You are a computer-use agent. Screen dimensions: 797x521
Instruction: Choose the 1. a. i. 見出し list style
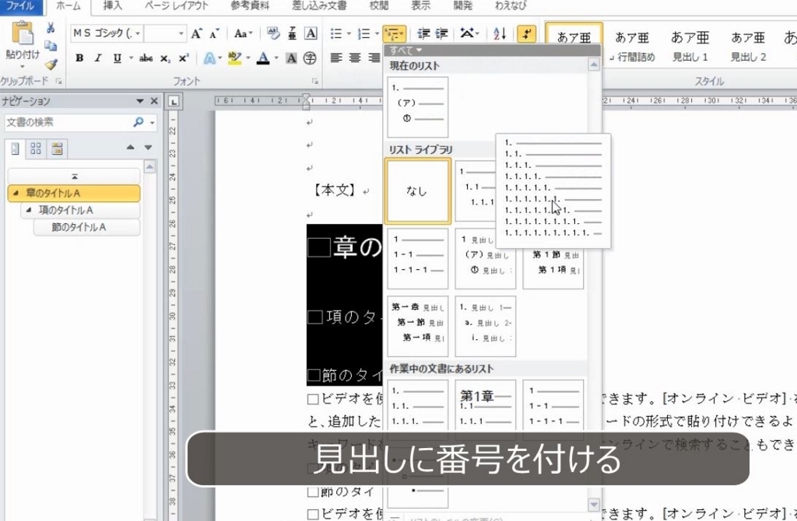pos(486,326)
